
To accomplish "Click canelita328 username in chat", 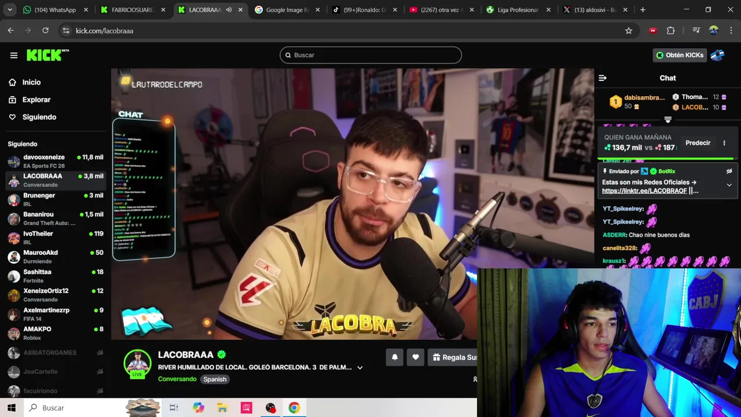I will (619, 248).
